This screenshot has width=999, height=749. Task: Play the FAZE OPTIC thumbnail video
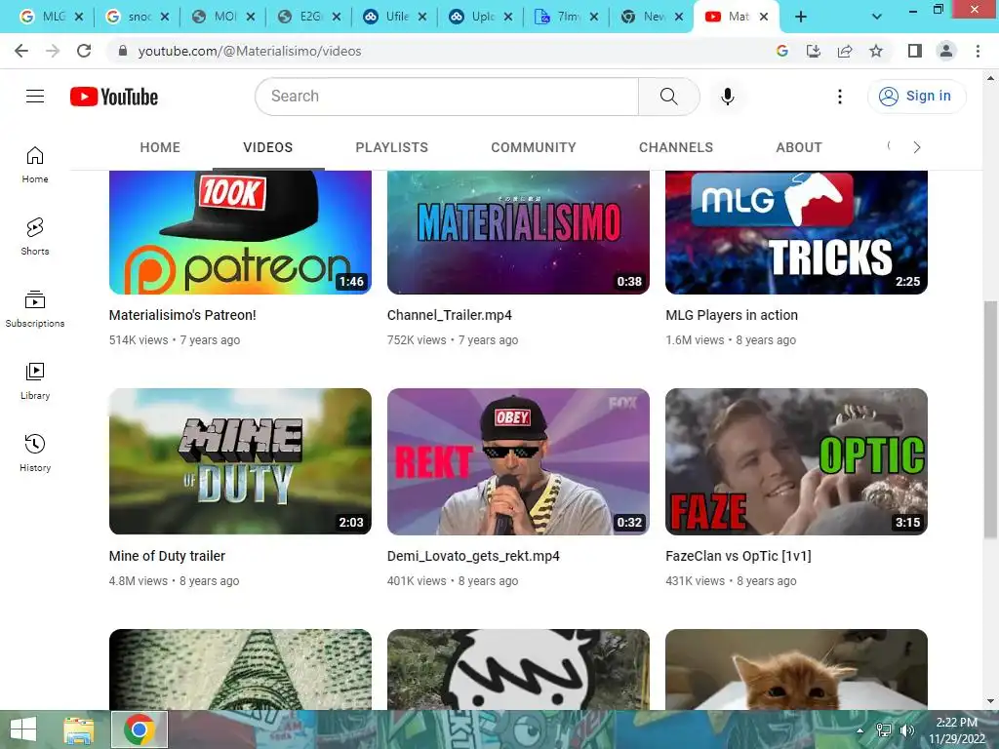796,461
